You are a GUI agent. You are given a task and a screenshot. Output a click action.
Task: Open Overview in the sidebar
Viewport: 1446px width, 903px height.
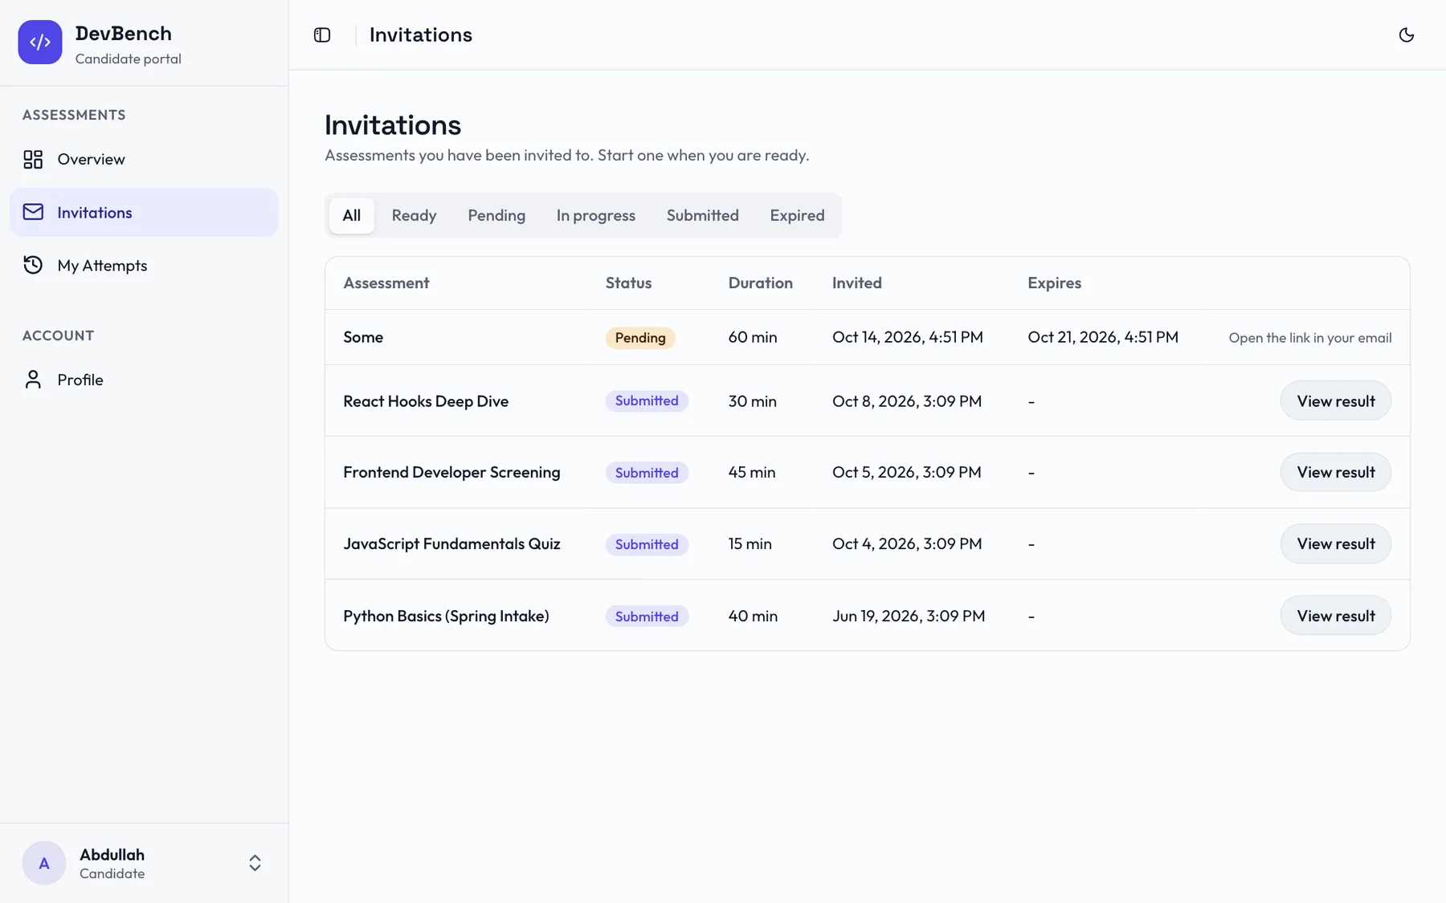pyautogui.click(x=145, y=159)
